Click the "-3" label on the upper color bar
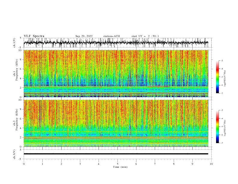 (x=221, y=60)
